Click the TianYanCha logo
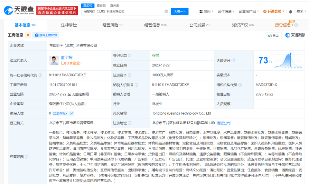This screenshot has height=184, width=309. point(19,10)
